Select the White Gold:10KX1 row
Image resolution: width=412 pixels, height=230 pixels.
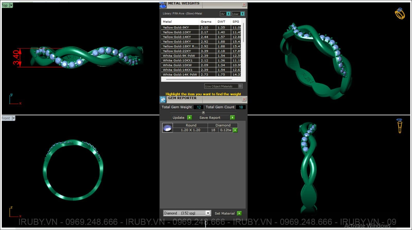pos(201,60)
